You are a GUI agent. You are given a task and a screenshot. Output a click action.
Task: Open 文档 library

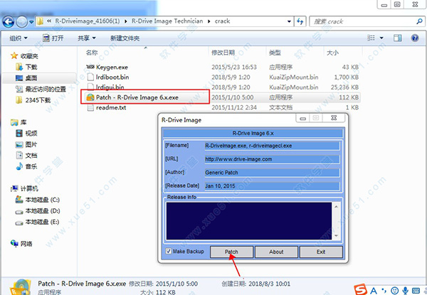[x=31, y=156]
